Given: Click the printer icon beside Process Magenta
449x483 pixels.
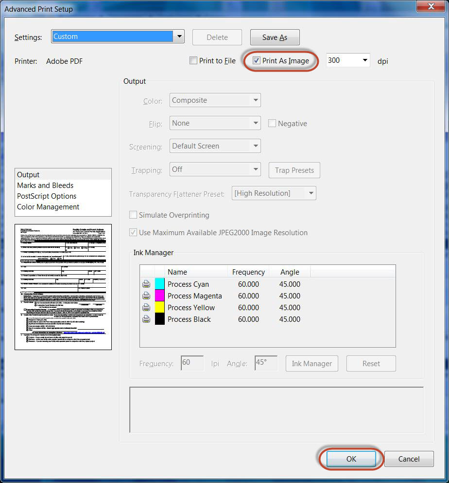Looking at the screenshot, I should coord(146,296).
